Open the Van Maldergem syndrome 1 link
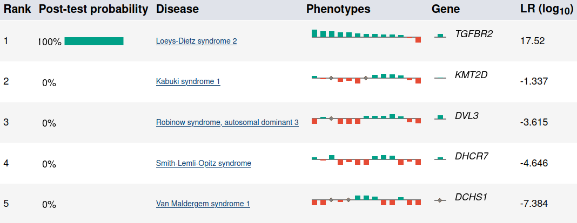 click(x=203, y=204)
